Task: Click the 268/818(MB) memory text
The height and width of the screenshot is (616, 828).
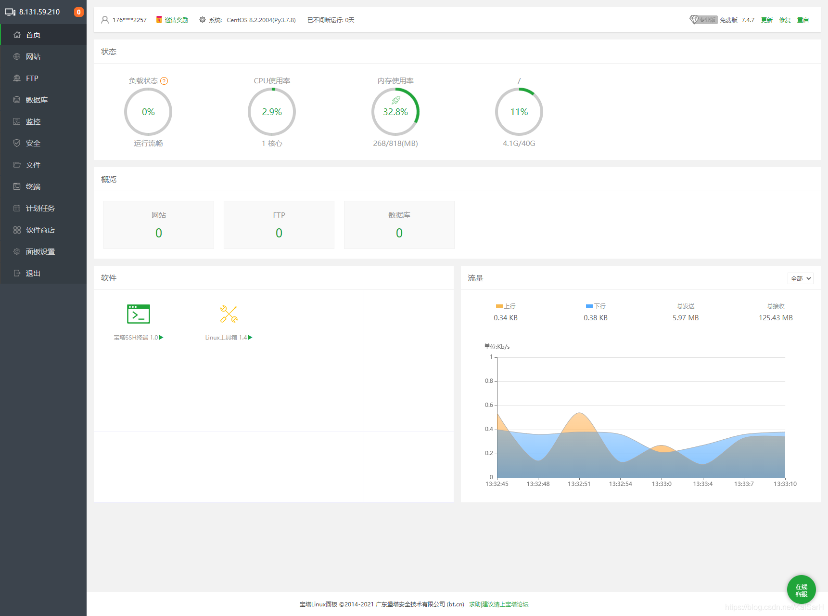Action: click(x=395, y=144)
